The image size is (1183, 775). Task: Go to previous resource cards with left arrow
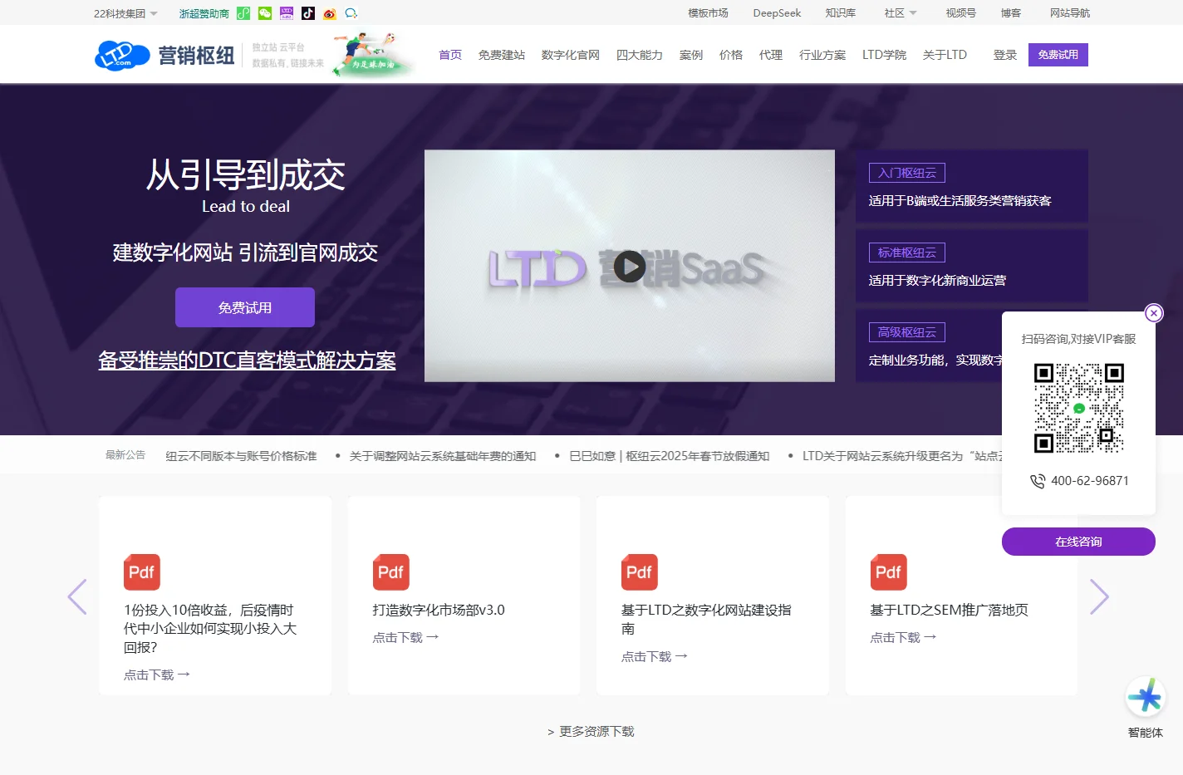click(77, 596)
